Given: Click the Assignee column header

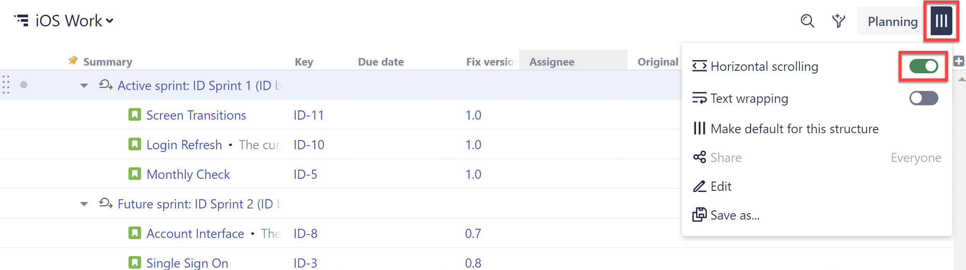Looking at the screenshot, I should pos(552,62).
